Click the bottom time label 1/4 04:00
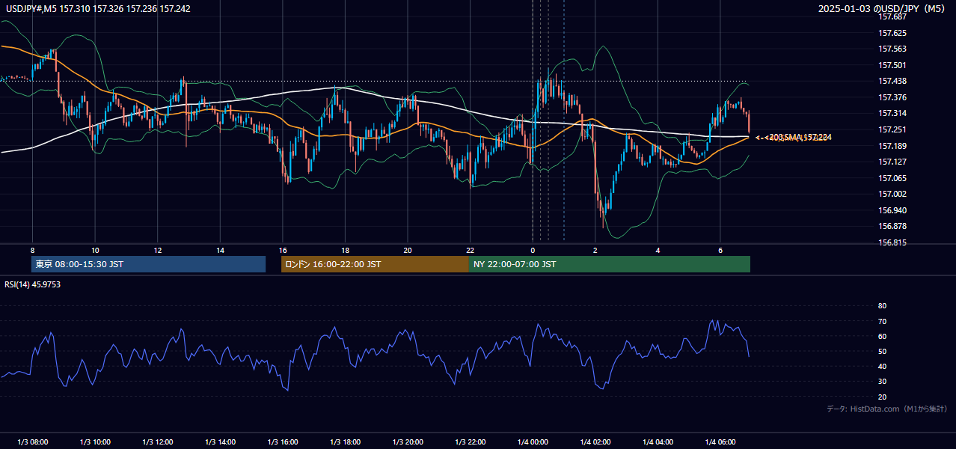This screenshot has width=956, height=449. (658, 442)
